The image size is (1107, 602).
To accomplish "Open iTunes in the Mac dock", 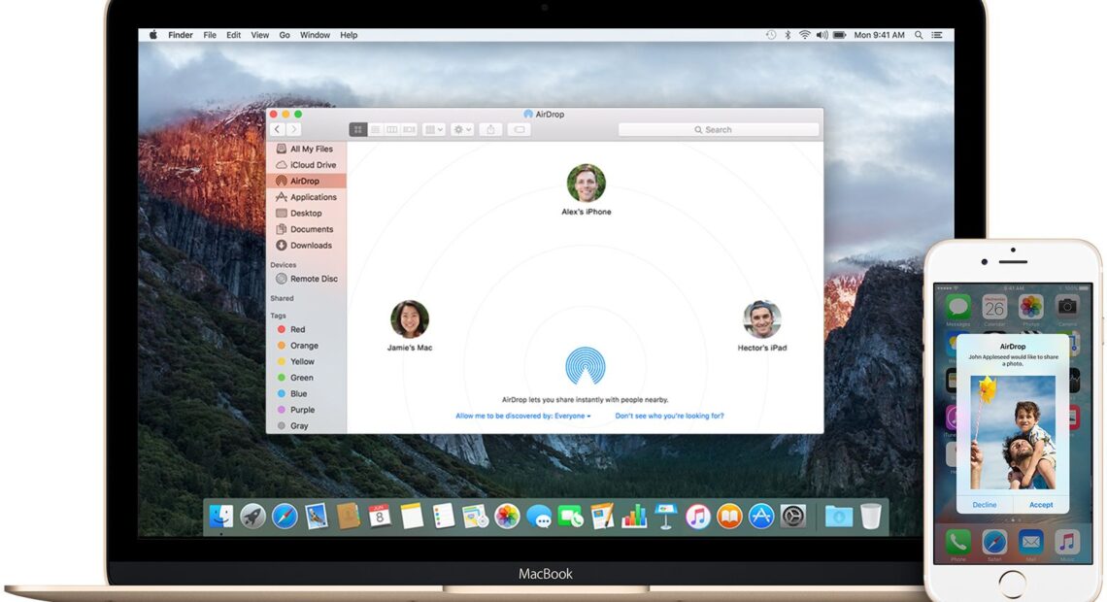I will click(x=697, y=517).
